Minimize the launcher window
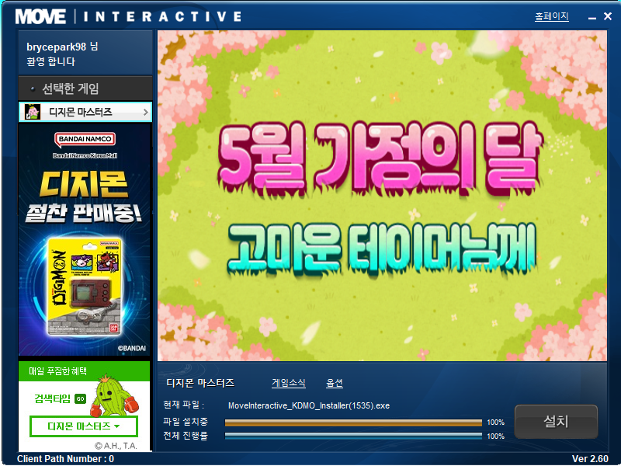Image resolution: width=621 pixels, height=466 pixels. (x=592, y=17)
